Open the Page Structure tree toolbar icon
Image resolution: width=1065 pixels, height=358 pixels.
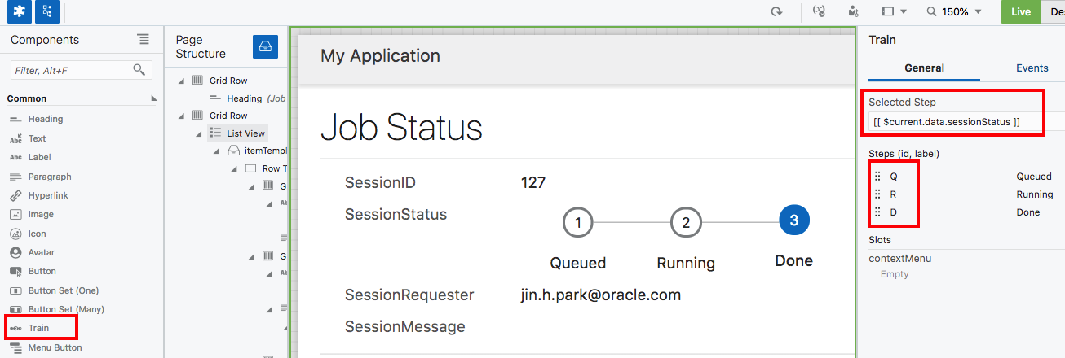(x=47, y=11)
